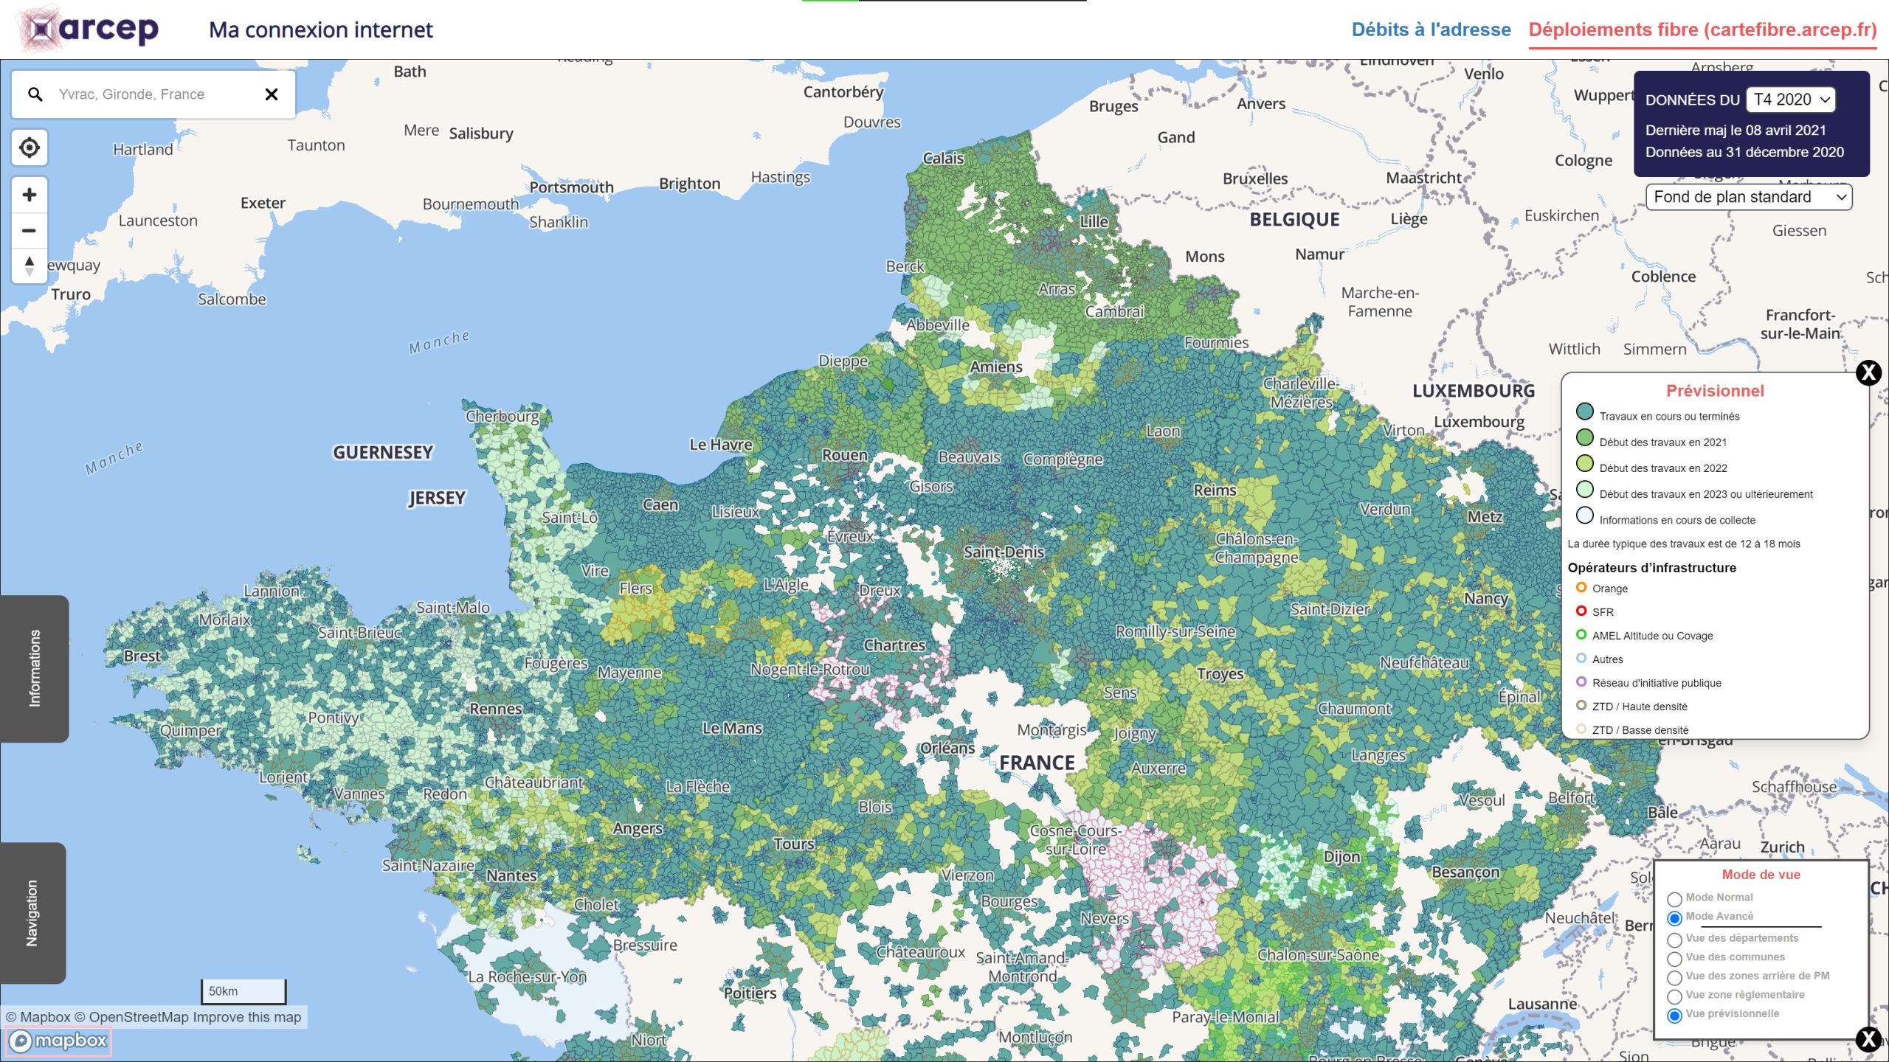Open the Informations side tab
The height and width of the screenshot is (1062, 1889).
tap(35, 668)
